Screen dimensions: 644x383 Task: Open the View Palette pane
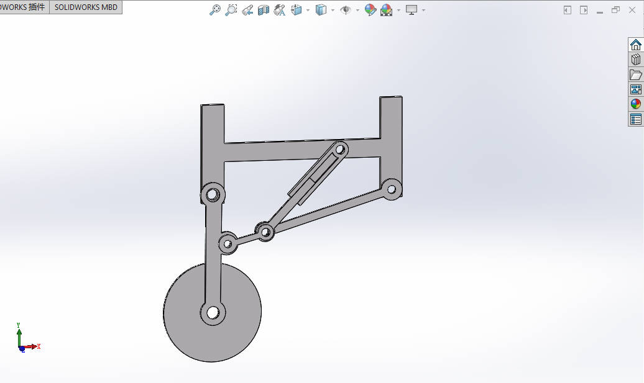[636, 89]
